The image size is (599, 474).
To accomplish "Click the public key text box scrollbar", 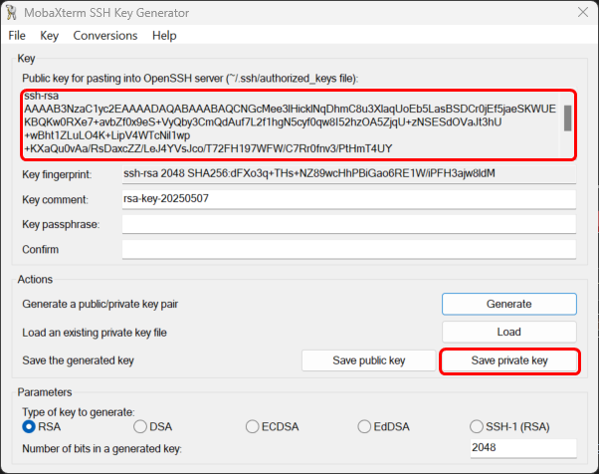I will pos(568,119).
